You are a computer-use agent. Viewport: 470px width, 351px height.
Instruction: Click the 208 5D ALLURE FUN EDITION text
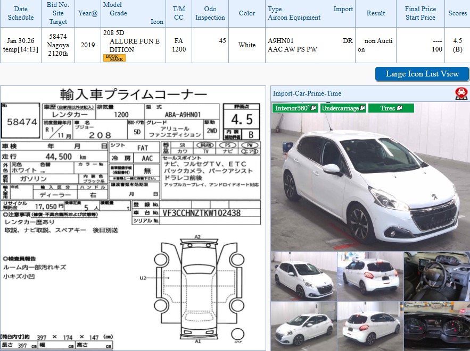coord(131,41)
